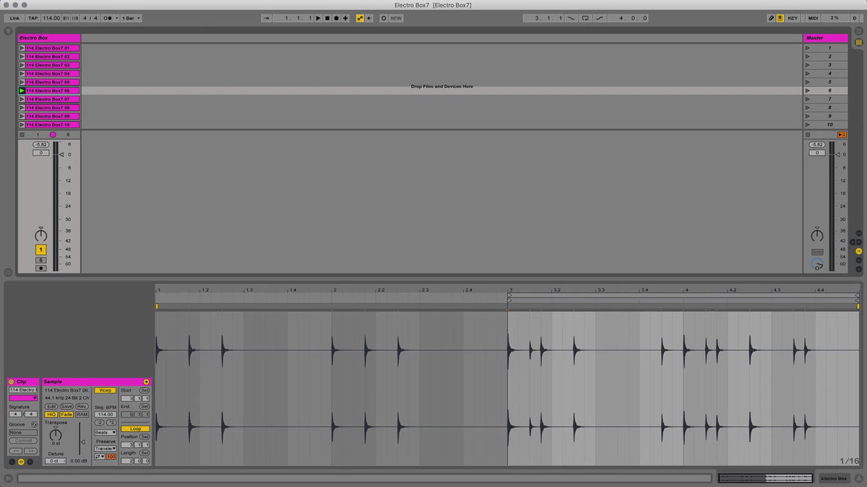Screen dimensions: 867x487
Task: Toggle the Warp switch off
Action: [x=105, y=390]
